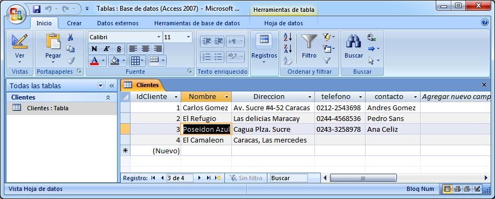This screenshot has height=199, width=495.
Task: Click the Office button orb
Action: click(x=17, y=13)
